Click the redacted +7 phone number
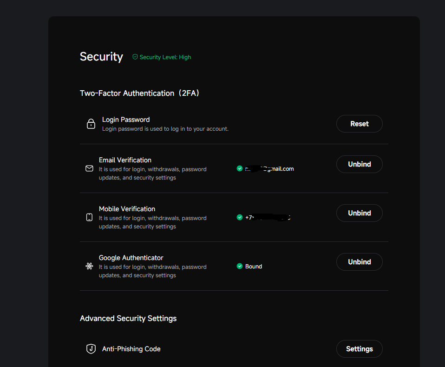 (x=268, y=218)
